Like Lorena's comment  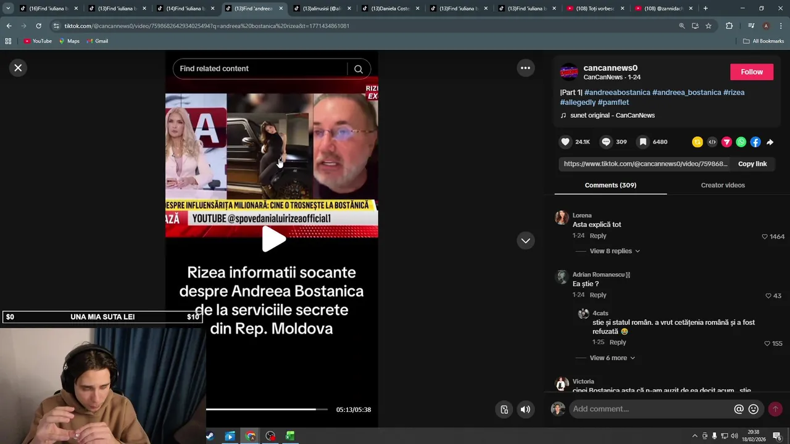click(x=765, y=237)
